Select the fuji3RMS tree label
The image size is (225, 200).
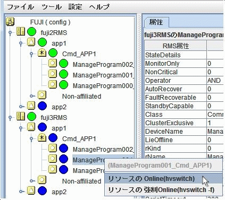54,118
